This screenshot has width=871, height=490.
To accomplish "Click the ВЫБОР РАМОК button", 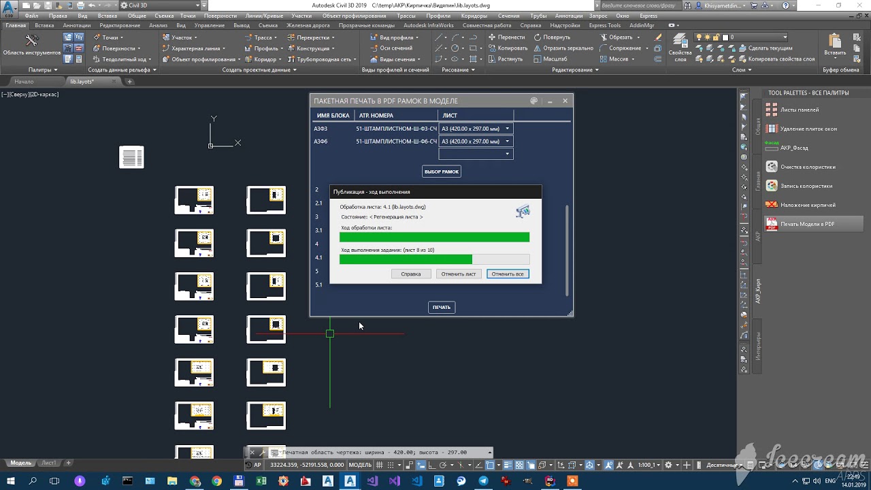I will point(442,171).
